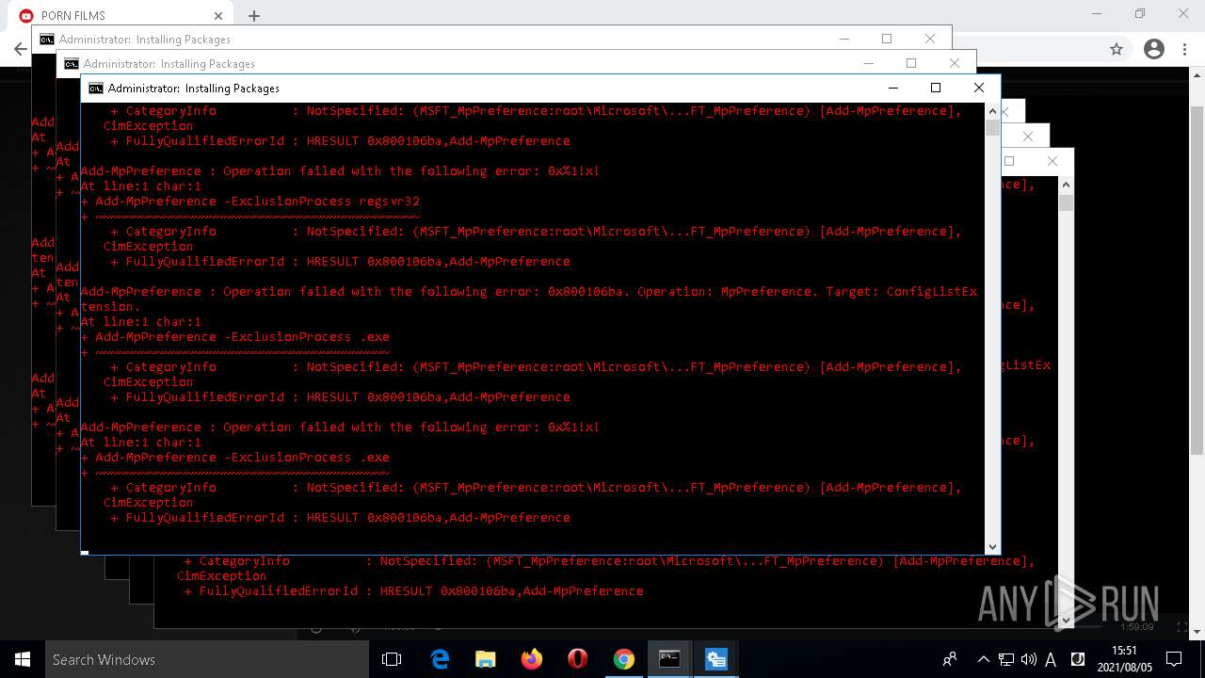Click the title text of the front Installing Packages window
Image resolution: width=1205 pixels, height=678 pixels.
[x=194, y=88]
